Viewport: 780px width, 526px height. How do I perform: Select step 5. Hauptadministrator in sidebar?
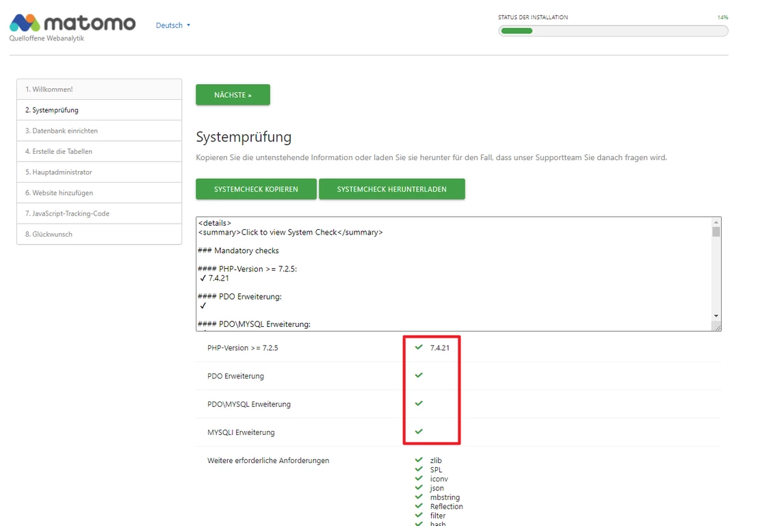99,172
